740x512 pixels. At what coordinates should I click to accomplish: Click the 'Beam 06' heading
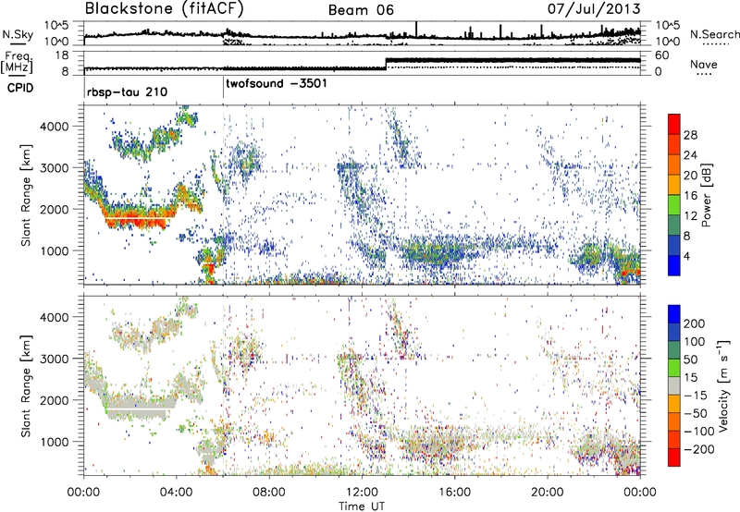[x=361, y=10]
